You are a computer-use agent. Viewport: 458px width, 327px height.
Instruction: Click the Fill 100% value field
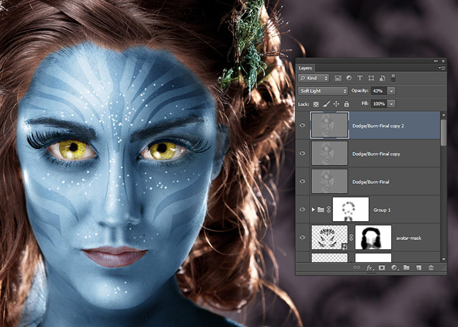(379, 103)
